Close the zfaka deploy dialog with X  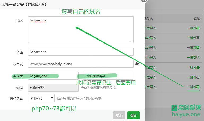click(x=144, y=1)
